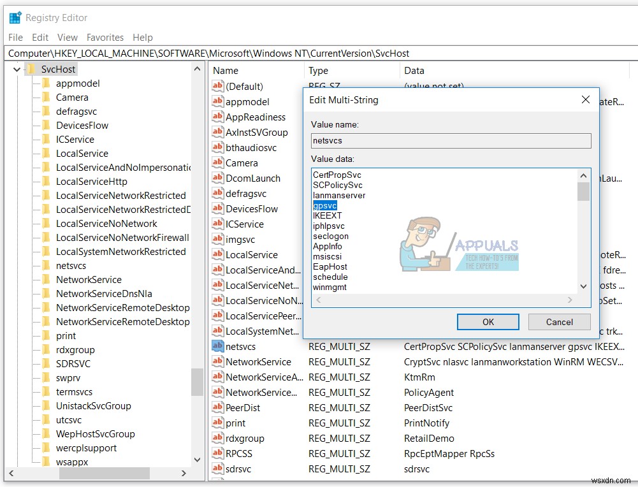Screen dimensions: 638x487
Task: Close the Edit Multi-String dialog with the X
Action: [585, 99]
